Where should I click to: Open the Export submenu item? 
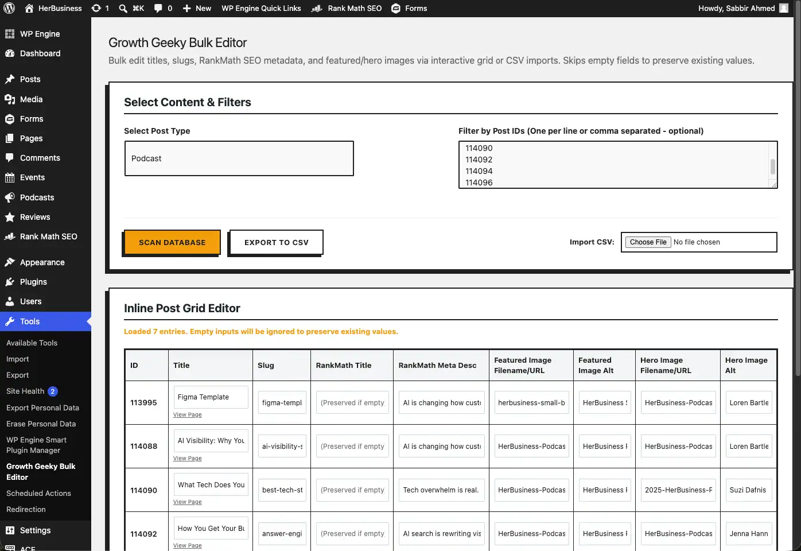pyautogui.click(x=18, y=375)
